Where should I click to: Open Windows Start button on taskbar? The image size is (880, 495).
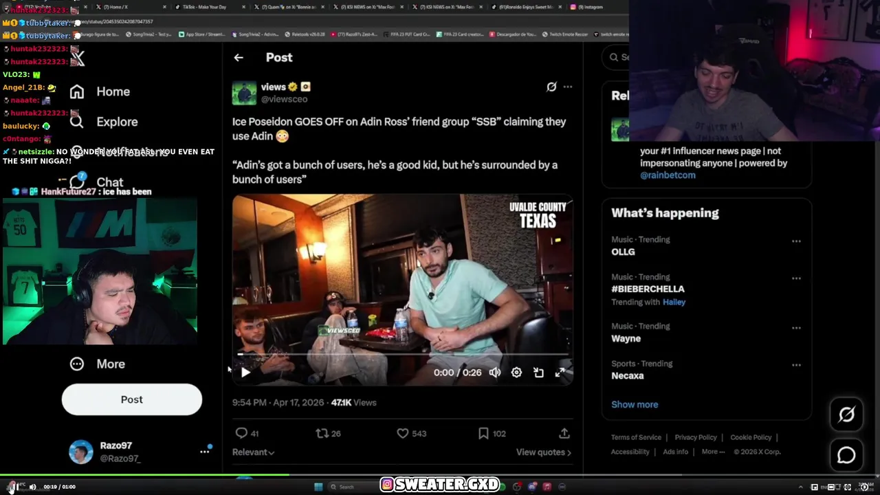(318, 487)
